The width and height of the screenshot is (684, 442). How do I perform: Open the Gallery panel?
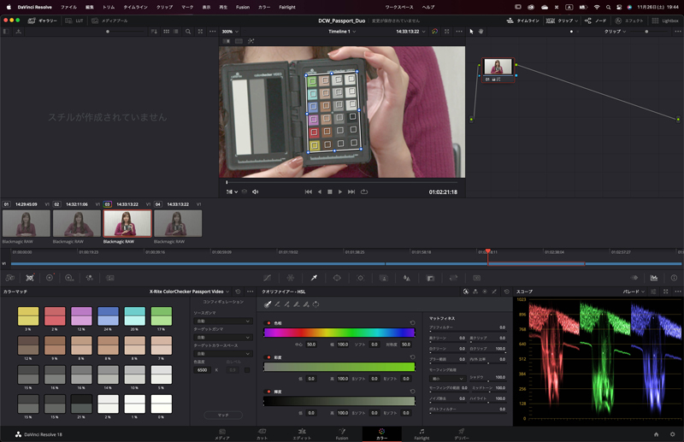click(43, 20)
